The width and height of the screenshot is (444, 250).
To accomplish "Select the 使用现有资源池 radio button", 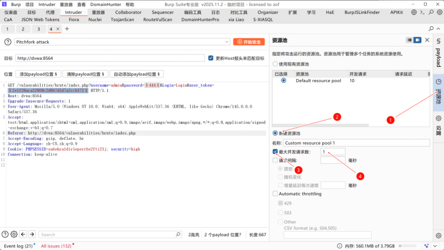I will pos(275,64).
